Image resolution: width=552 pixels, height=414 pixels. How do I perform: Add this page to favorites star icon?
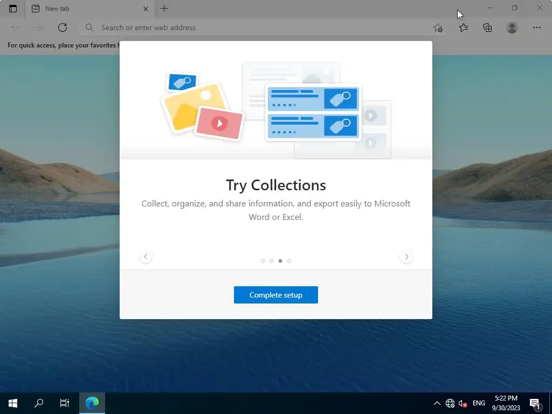[x=438, y=28]
